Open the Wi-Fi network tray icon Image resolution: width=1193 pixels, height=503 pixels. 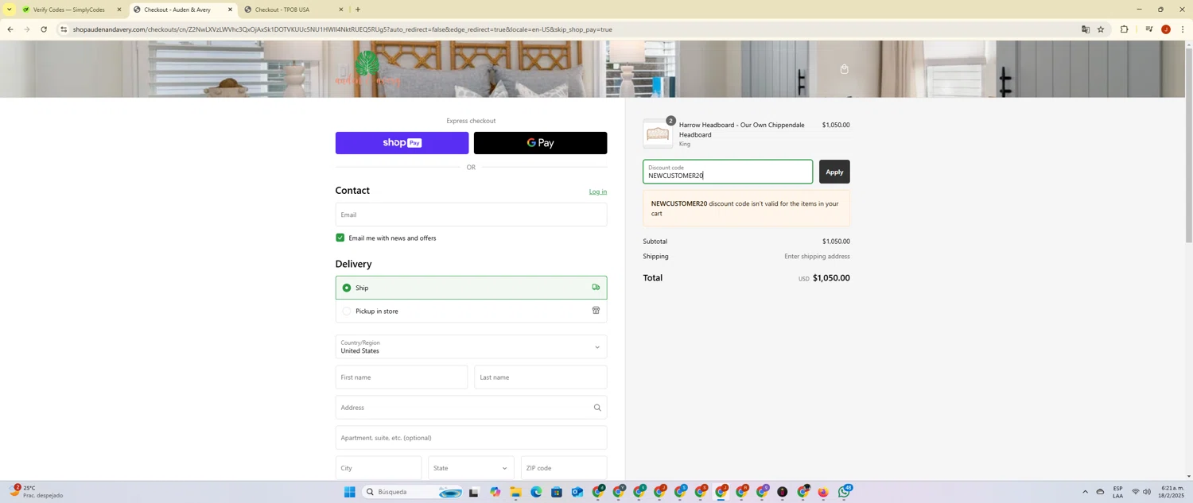click(1135, 492)
